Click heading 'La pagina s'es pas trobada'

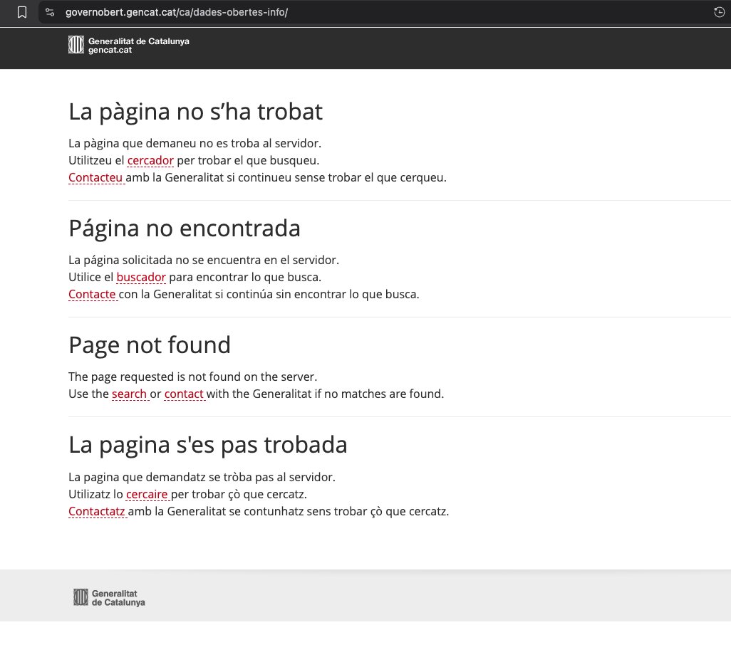[x=208, y=445]
